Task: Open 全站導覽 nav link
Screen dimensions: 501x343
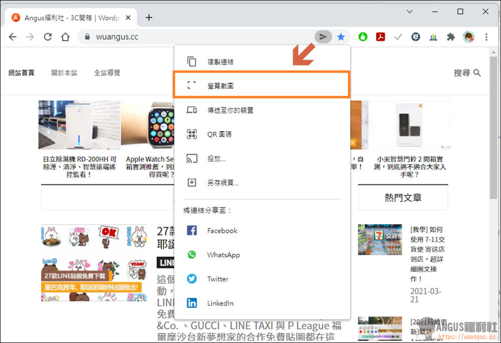Action: click(107, 73)
